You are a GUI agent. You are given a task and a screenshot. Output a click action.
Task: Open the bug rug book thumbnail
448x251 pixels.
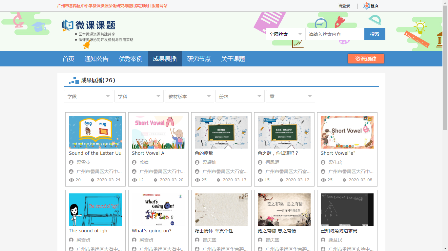95,132
